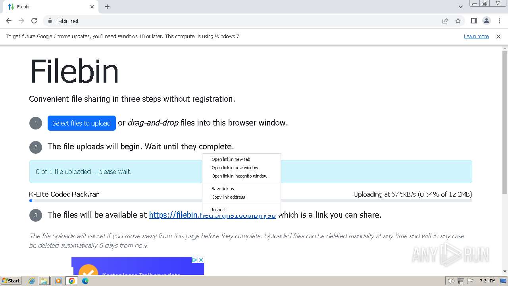Click the 7:34 PM system clock
This screenshot has width=508, height=286.
pyautogui.click(x=487, y=281)
